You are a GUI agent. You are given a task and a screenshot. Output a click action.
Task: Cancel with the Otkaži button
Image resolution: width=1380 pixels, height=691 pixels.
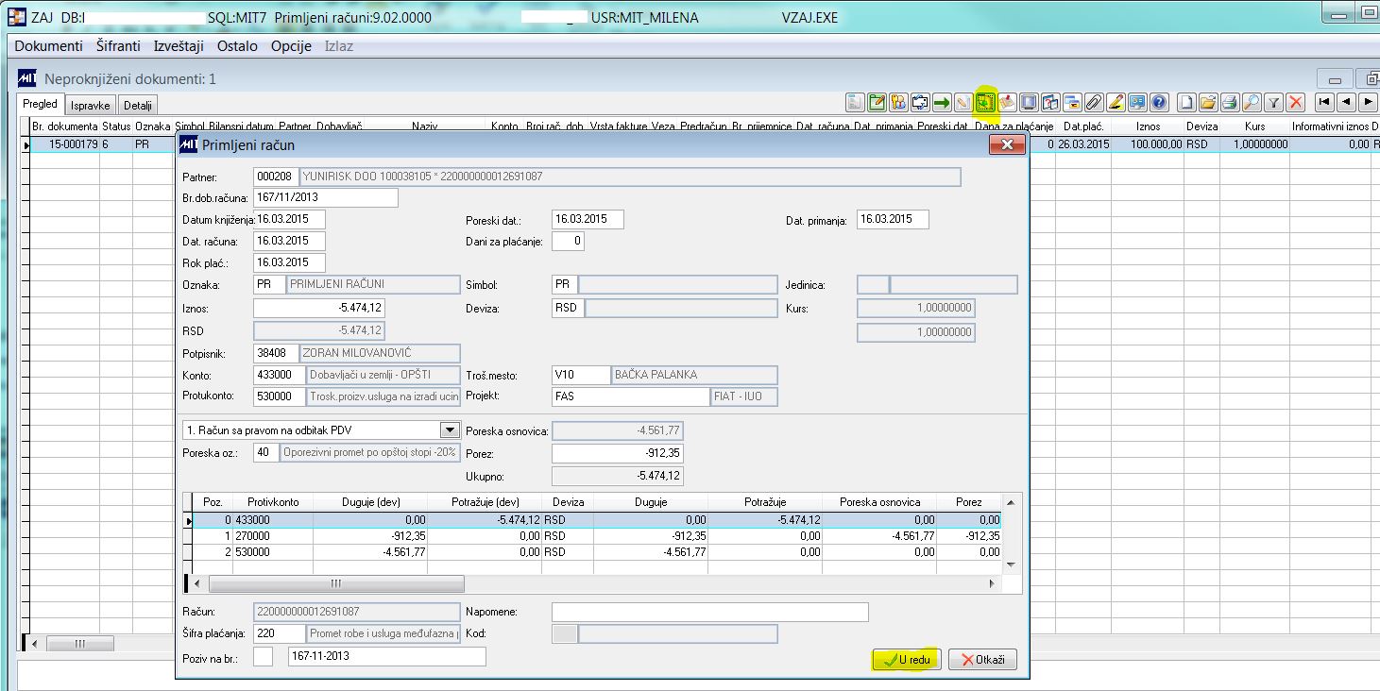[x=982, y=660]
